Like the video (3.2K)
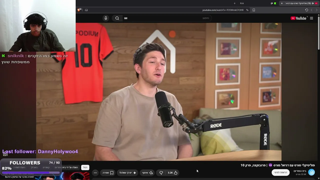The image size is (320, 180). pyautogui.click(x=172, y=173)
